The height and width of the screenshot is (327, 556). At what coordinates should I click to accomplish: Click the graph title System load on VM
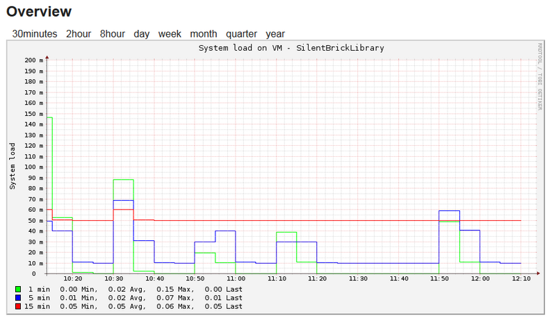pyautogui.click(x=291, y=48)
